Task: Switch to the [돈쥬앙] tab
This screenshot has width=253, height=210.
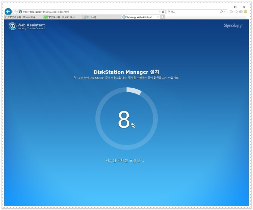Action: [102, 17]
